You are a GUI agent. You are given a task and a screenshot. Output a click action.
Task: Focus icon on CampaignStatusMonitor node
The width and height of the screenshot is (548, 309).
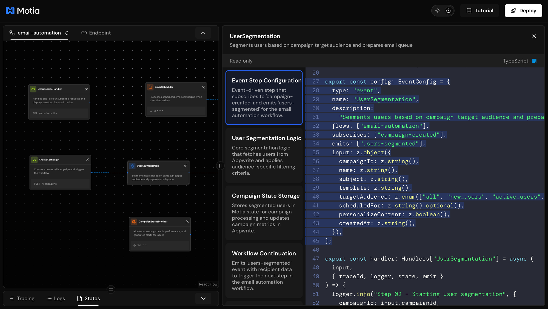[x=187, y=222]
